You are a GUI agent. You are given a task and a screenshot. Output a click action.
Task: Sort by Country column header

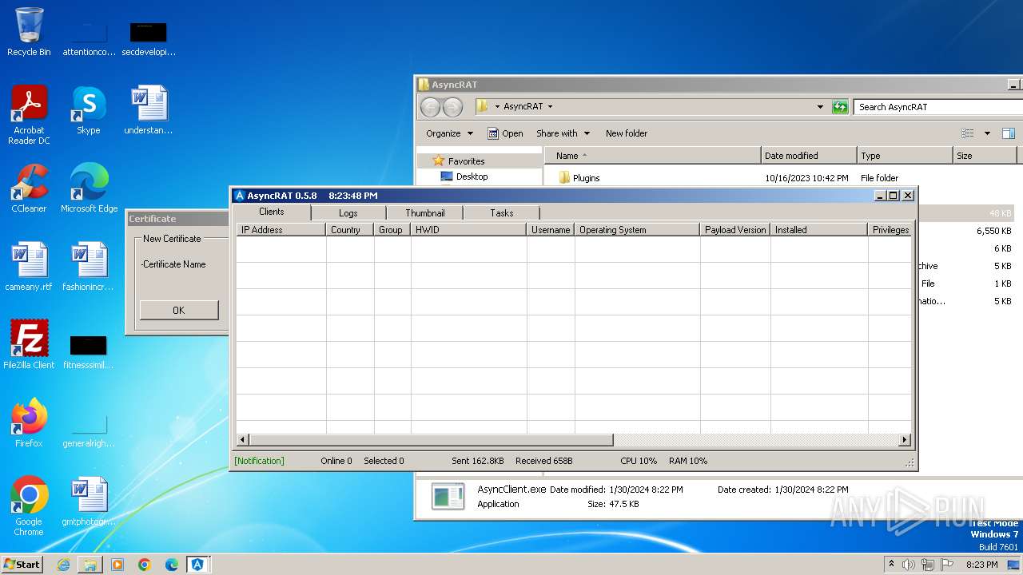(350, 230)
